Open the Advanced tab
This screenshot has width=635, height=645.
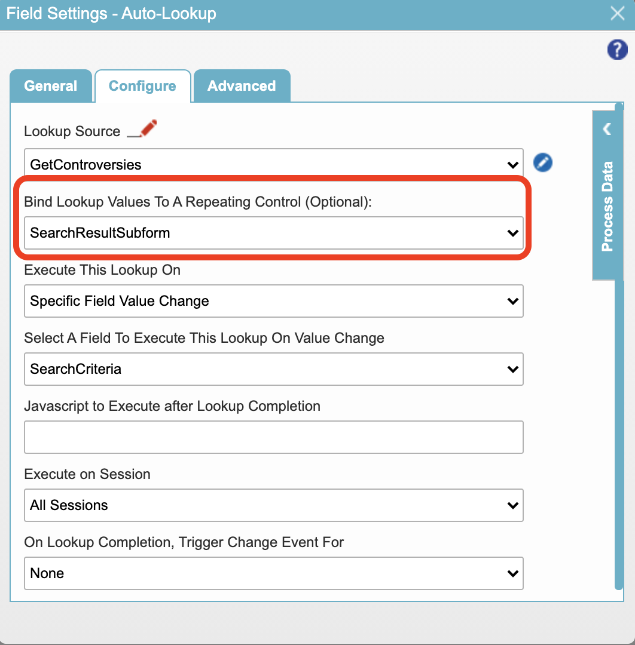tap(242, 86)
